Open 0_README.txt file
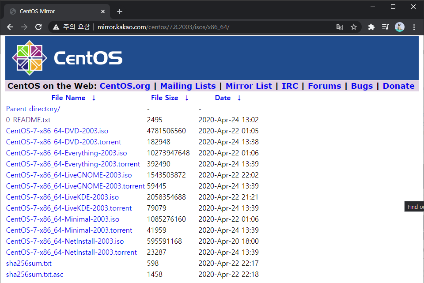 point(28,120)
